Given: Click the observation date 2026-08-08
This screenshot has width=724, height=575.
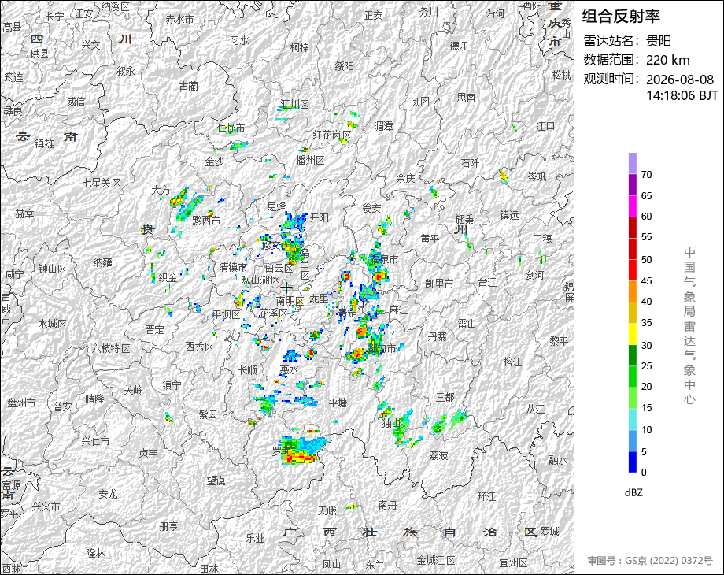Looking at the screenshot, I should pyautogui.click(x=680, y=80).
